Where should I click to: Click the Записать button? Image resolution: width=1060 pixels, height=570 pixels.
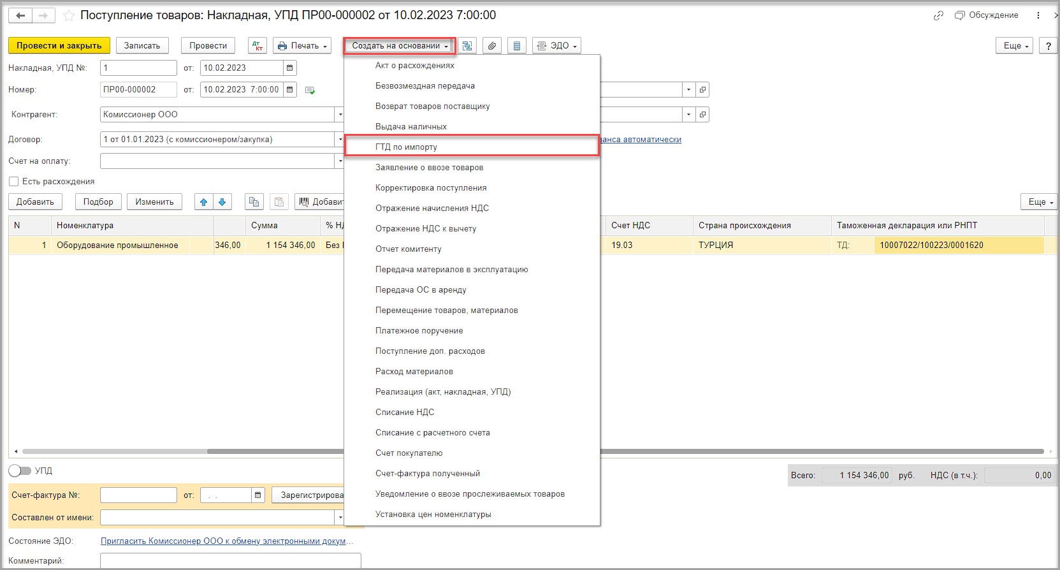coord(142,46)
